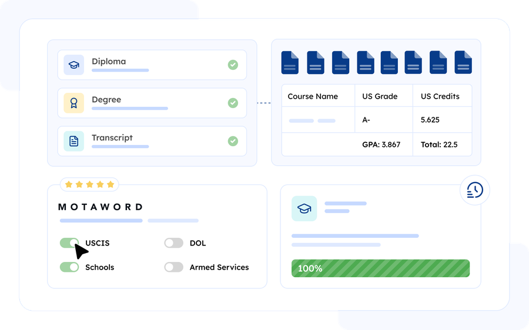
Task: Click the Diploma graduation cap icon
Action: coord(74,65)
